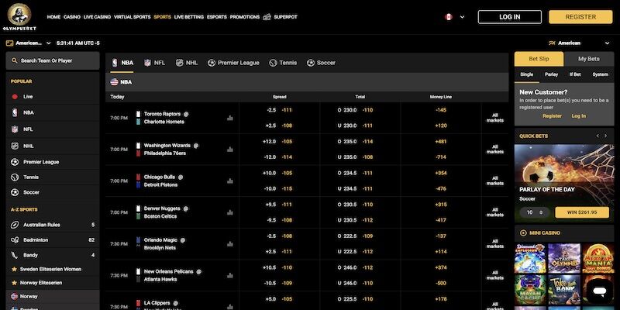Click Register link in bet slip

(x=552, y=115)
